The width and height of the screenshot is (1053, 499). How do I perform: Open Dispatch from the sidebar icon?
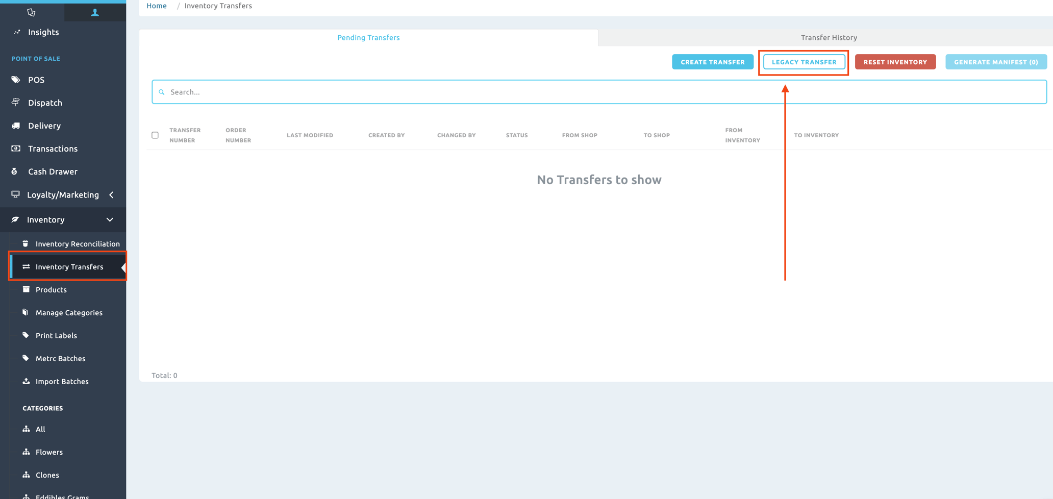(15, 103)
